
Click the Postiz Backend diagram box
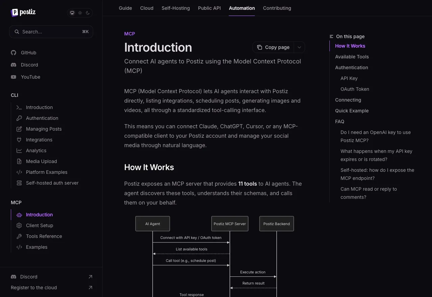[x=276, y=224]
